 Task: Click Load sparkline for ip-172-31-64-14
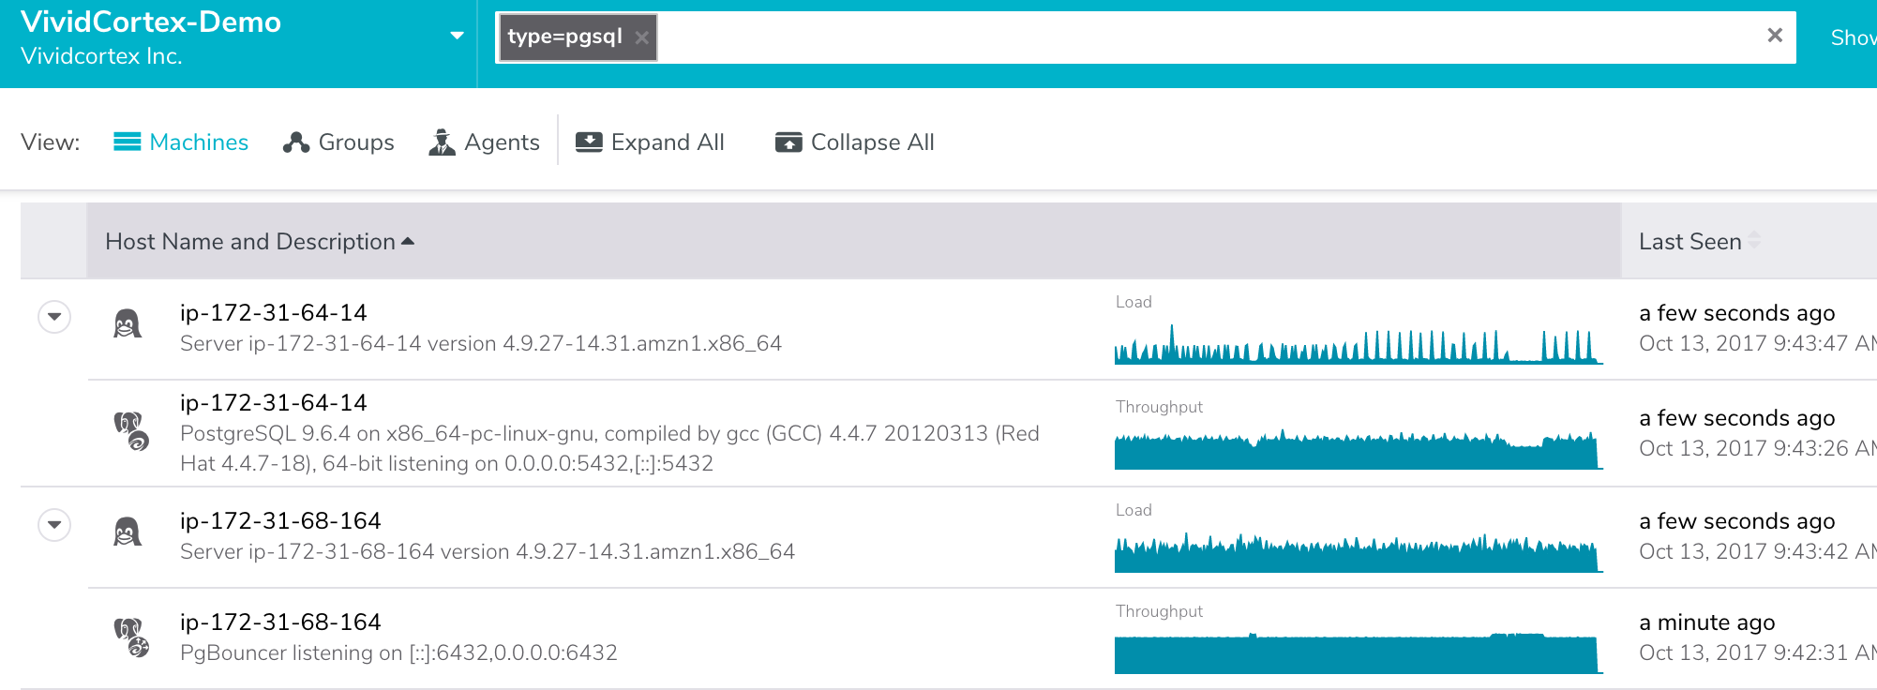[1359, 344]
